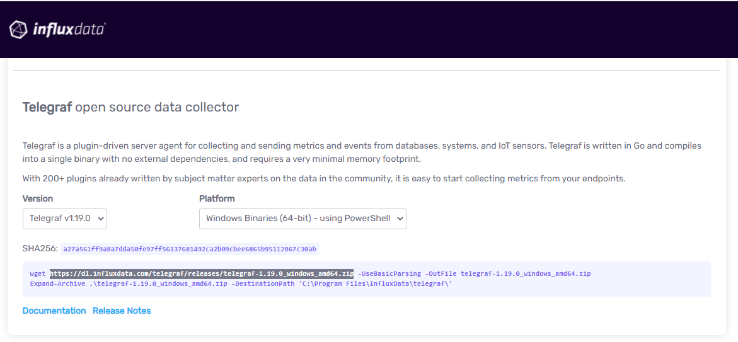This screenshot has height=342, width=738.
Task: Click the -UseBasicParsing -OutFile text
Action: tap(408, 273)
